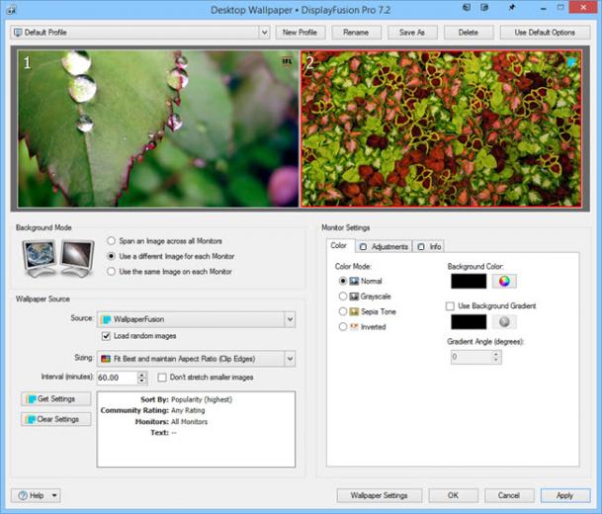
Task: Select Span an Image across all Monitors
Action: click(x=111, y=241)
